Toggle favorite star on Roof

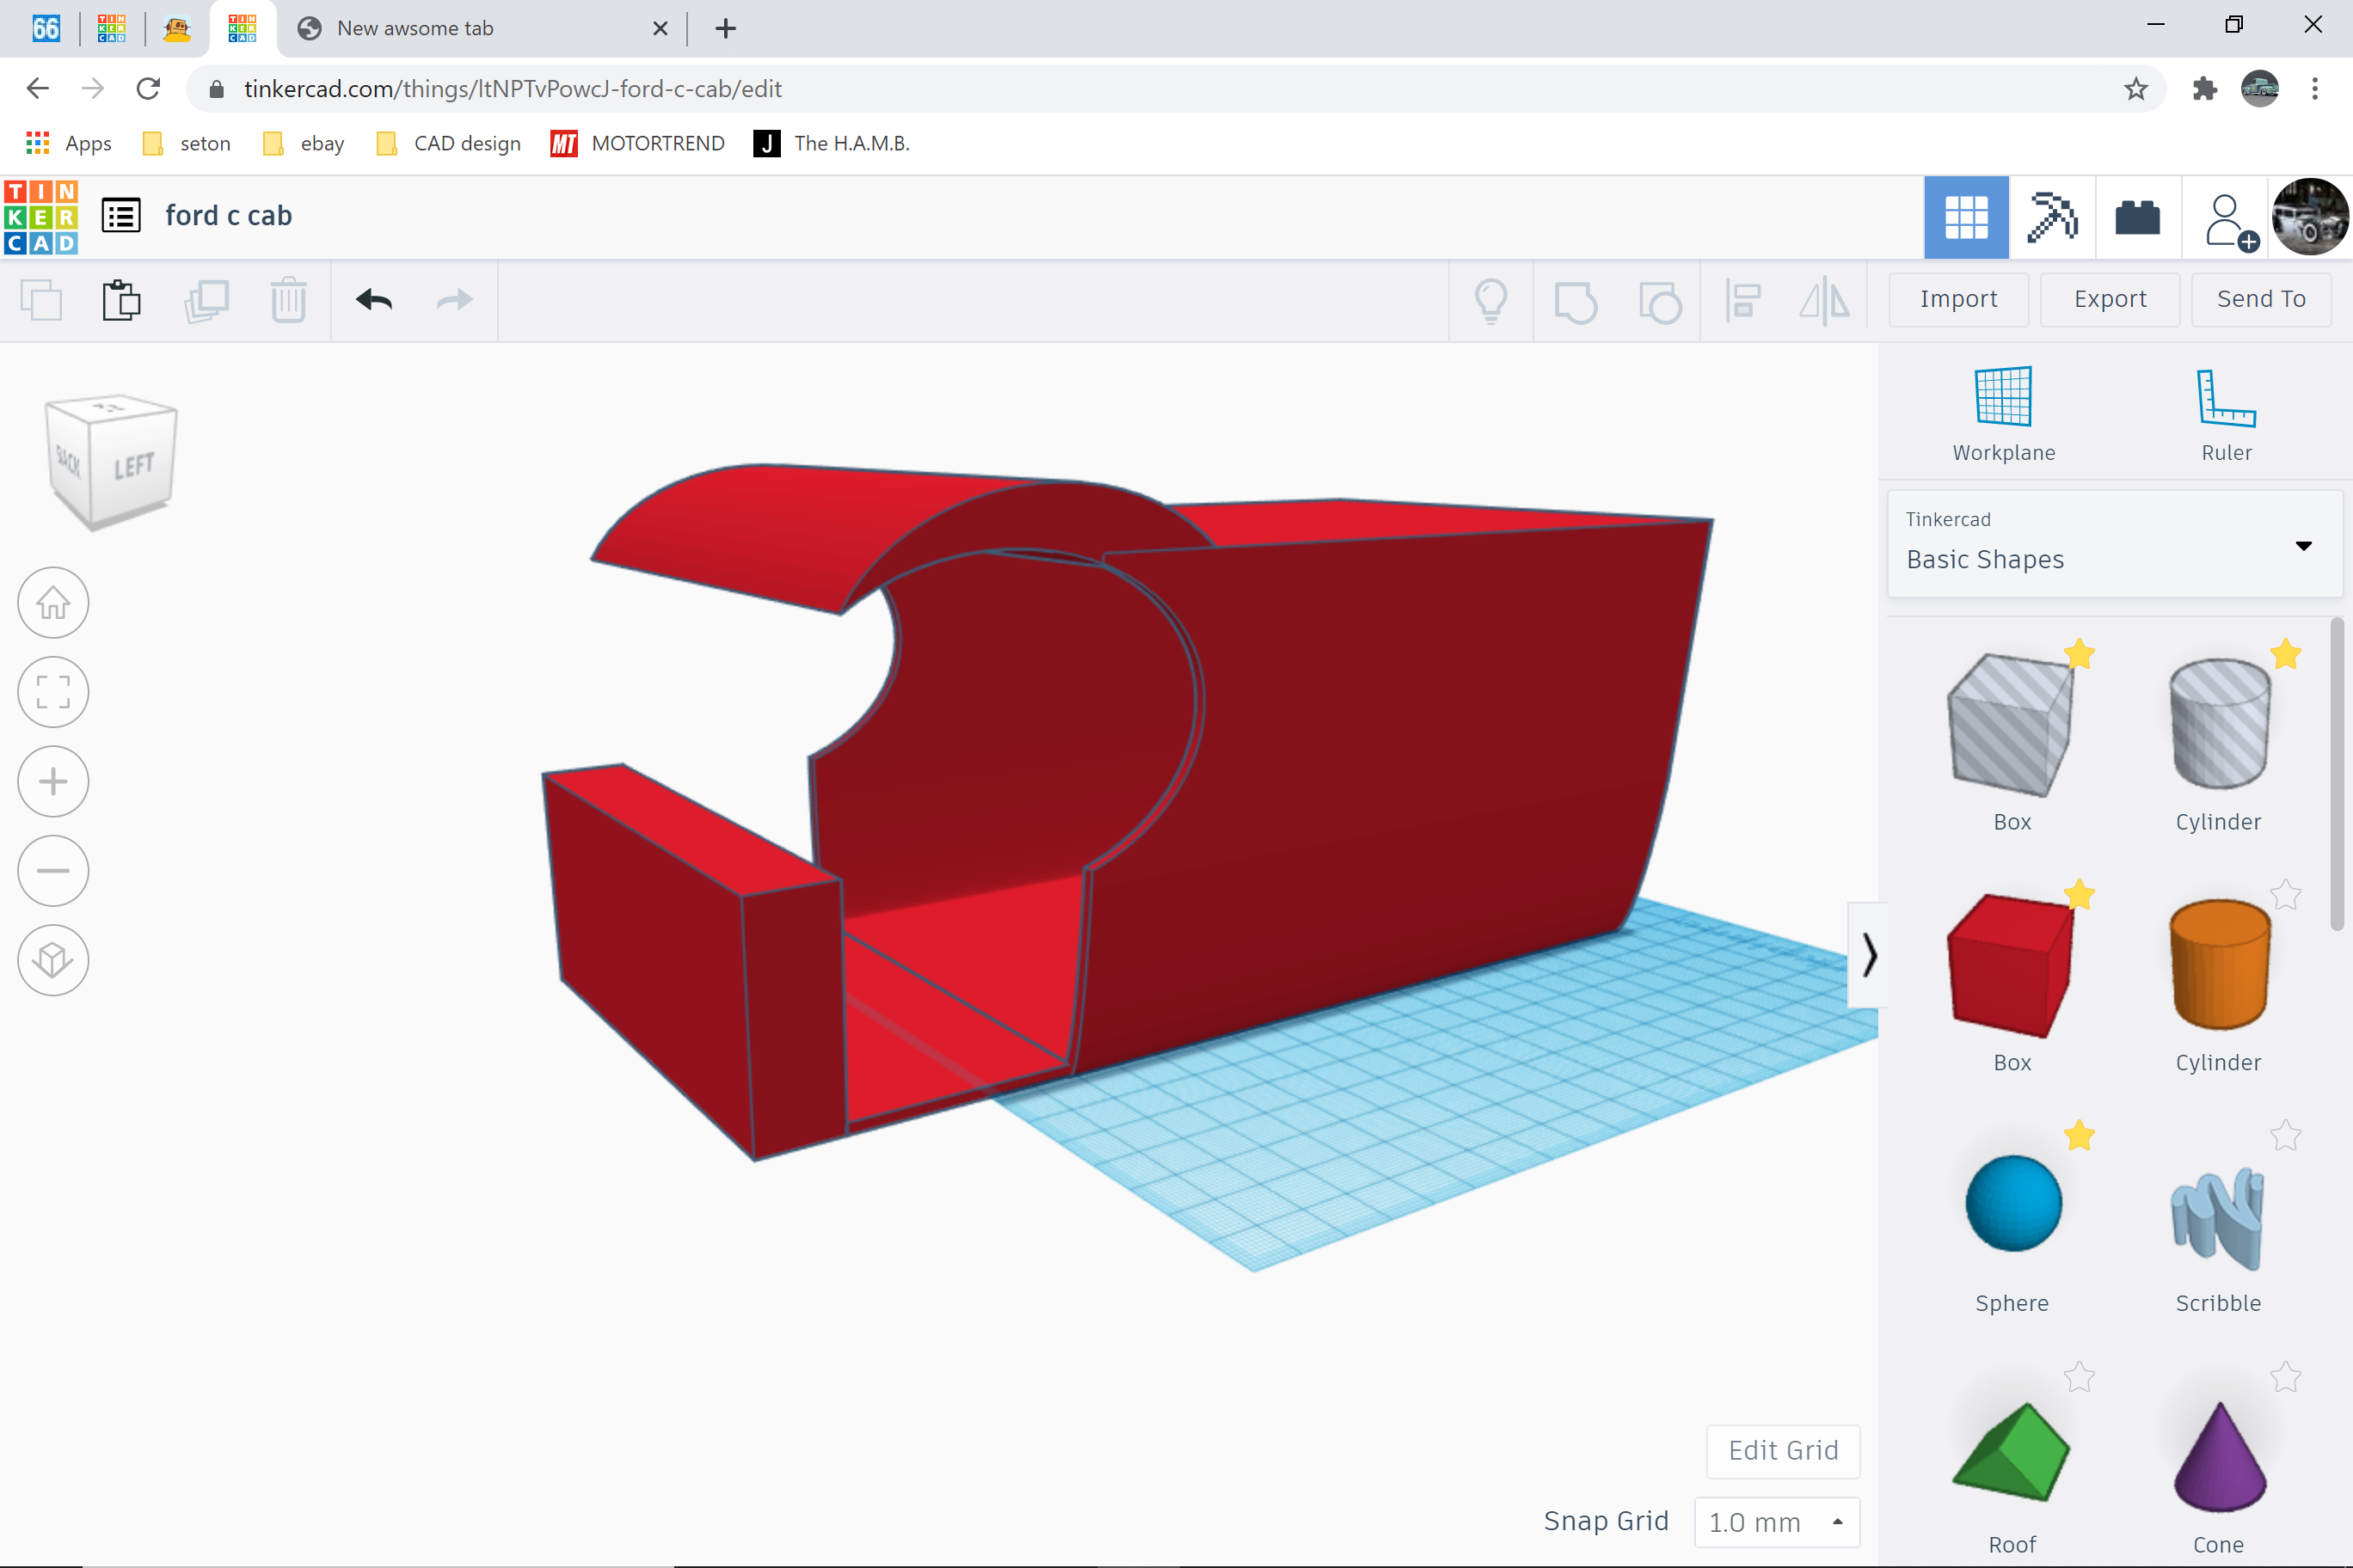(2079, 1377)
